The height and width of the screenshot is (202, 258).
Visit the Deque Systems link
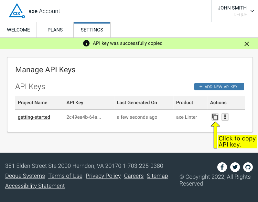tap(25, 176)
